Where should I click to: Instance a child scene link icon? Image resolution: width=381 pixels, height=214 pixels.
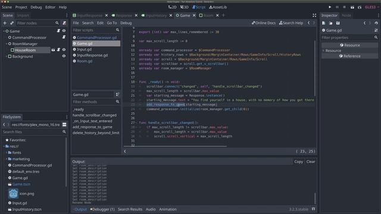tap(12, 23)
